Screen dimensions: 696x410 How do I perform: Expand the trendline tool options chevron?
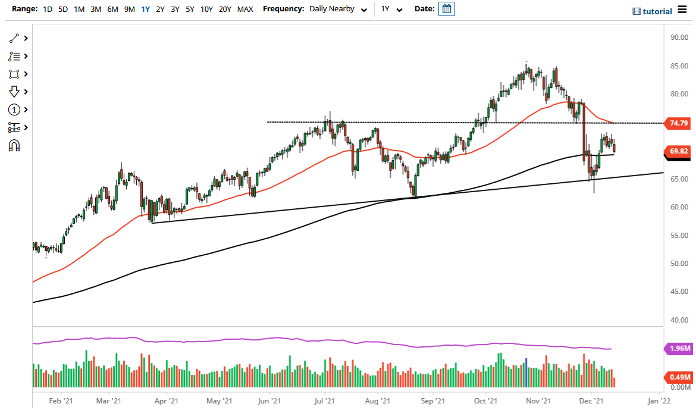(x=24, y=38)
